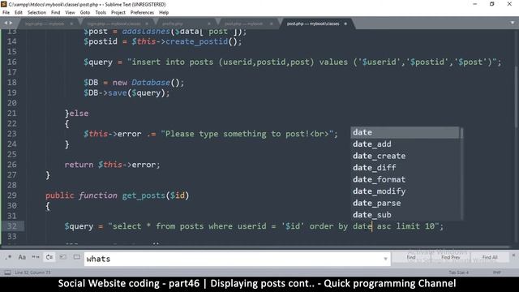The image size is (519, 292).
Task: Open the View menu
Action: pos(70,13)
